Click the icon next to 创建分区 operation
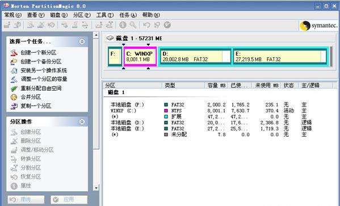 14,132
